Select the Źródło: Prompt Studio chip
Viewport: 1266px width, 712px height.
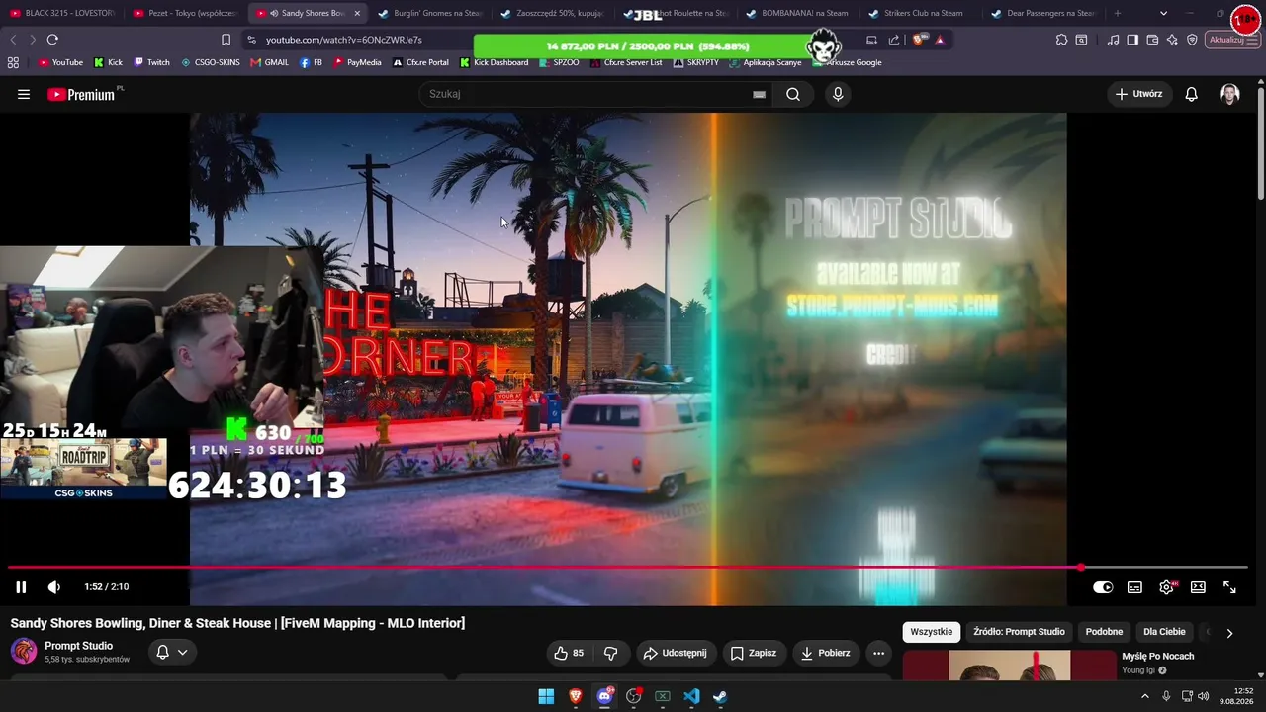1019,632
